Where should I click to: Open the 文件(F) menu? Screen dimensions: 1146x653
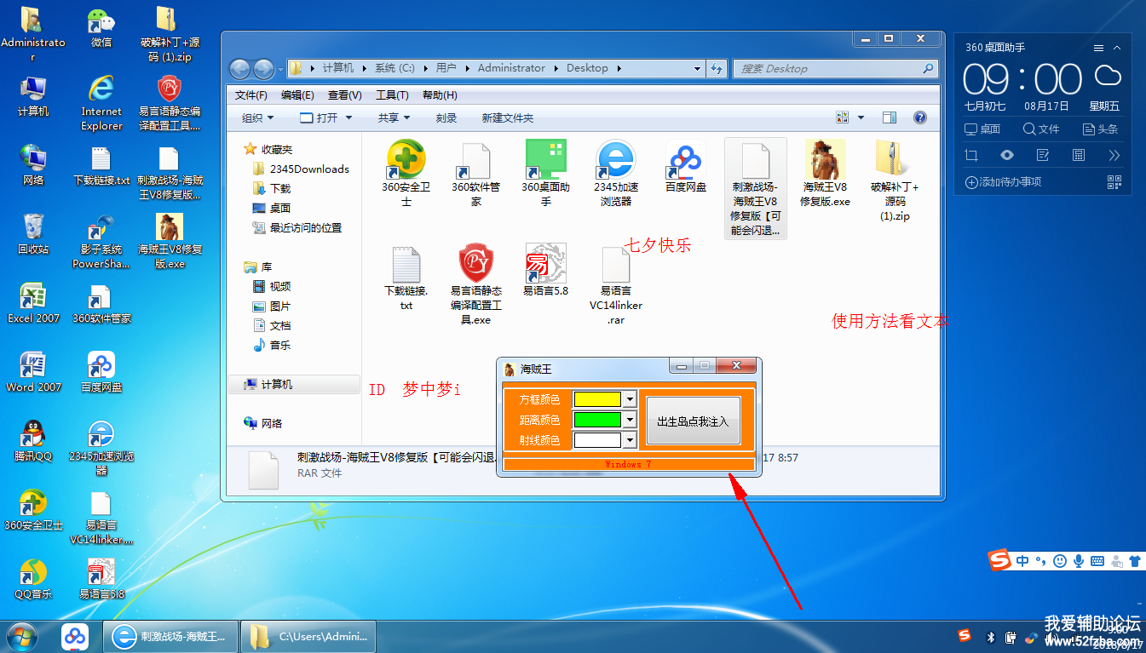[x=251, y=95]
